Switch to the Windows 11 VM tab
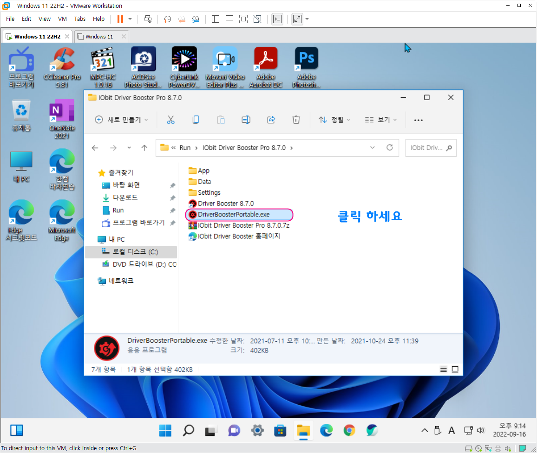Viewport: 537px width, 453px height. [98, 37]
